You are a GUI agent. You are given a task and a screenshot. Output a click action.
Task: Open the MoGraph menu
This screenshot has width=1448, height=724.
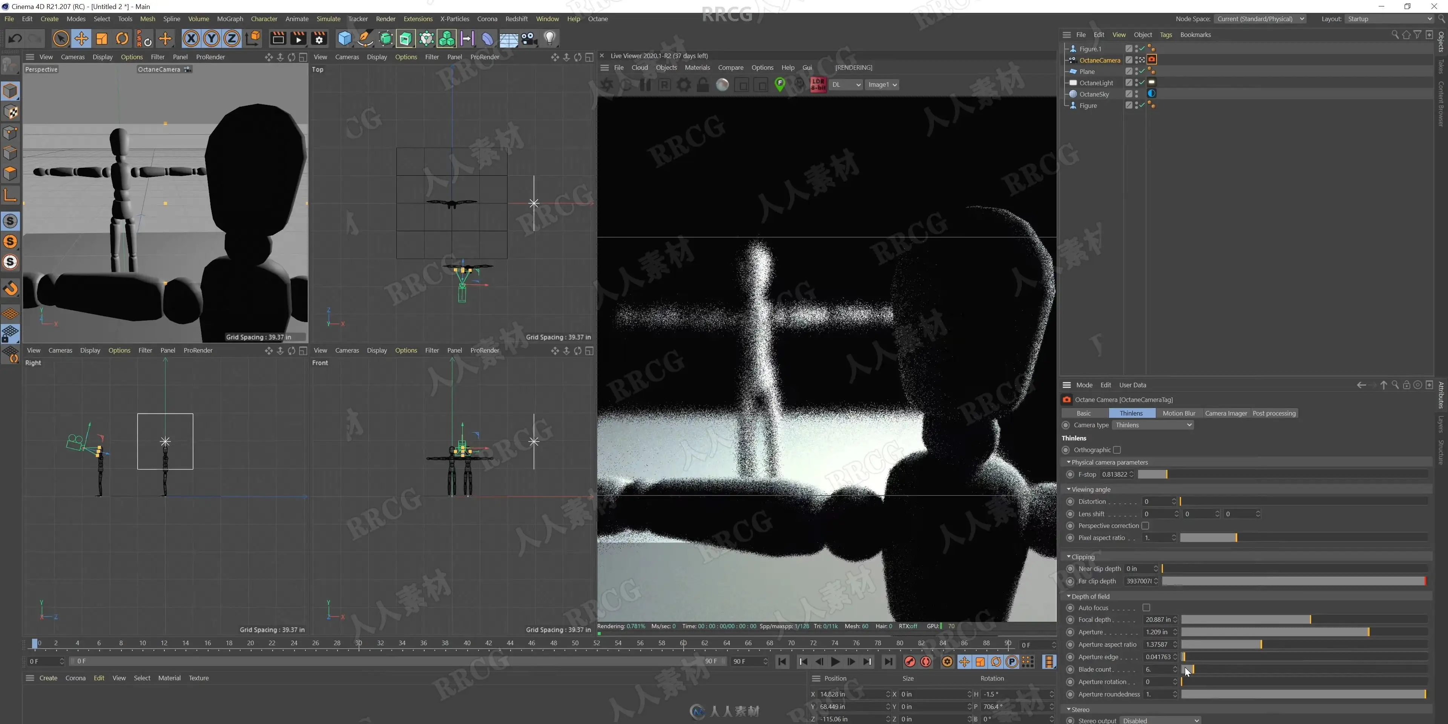click(x=230, y=18)
